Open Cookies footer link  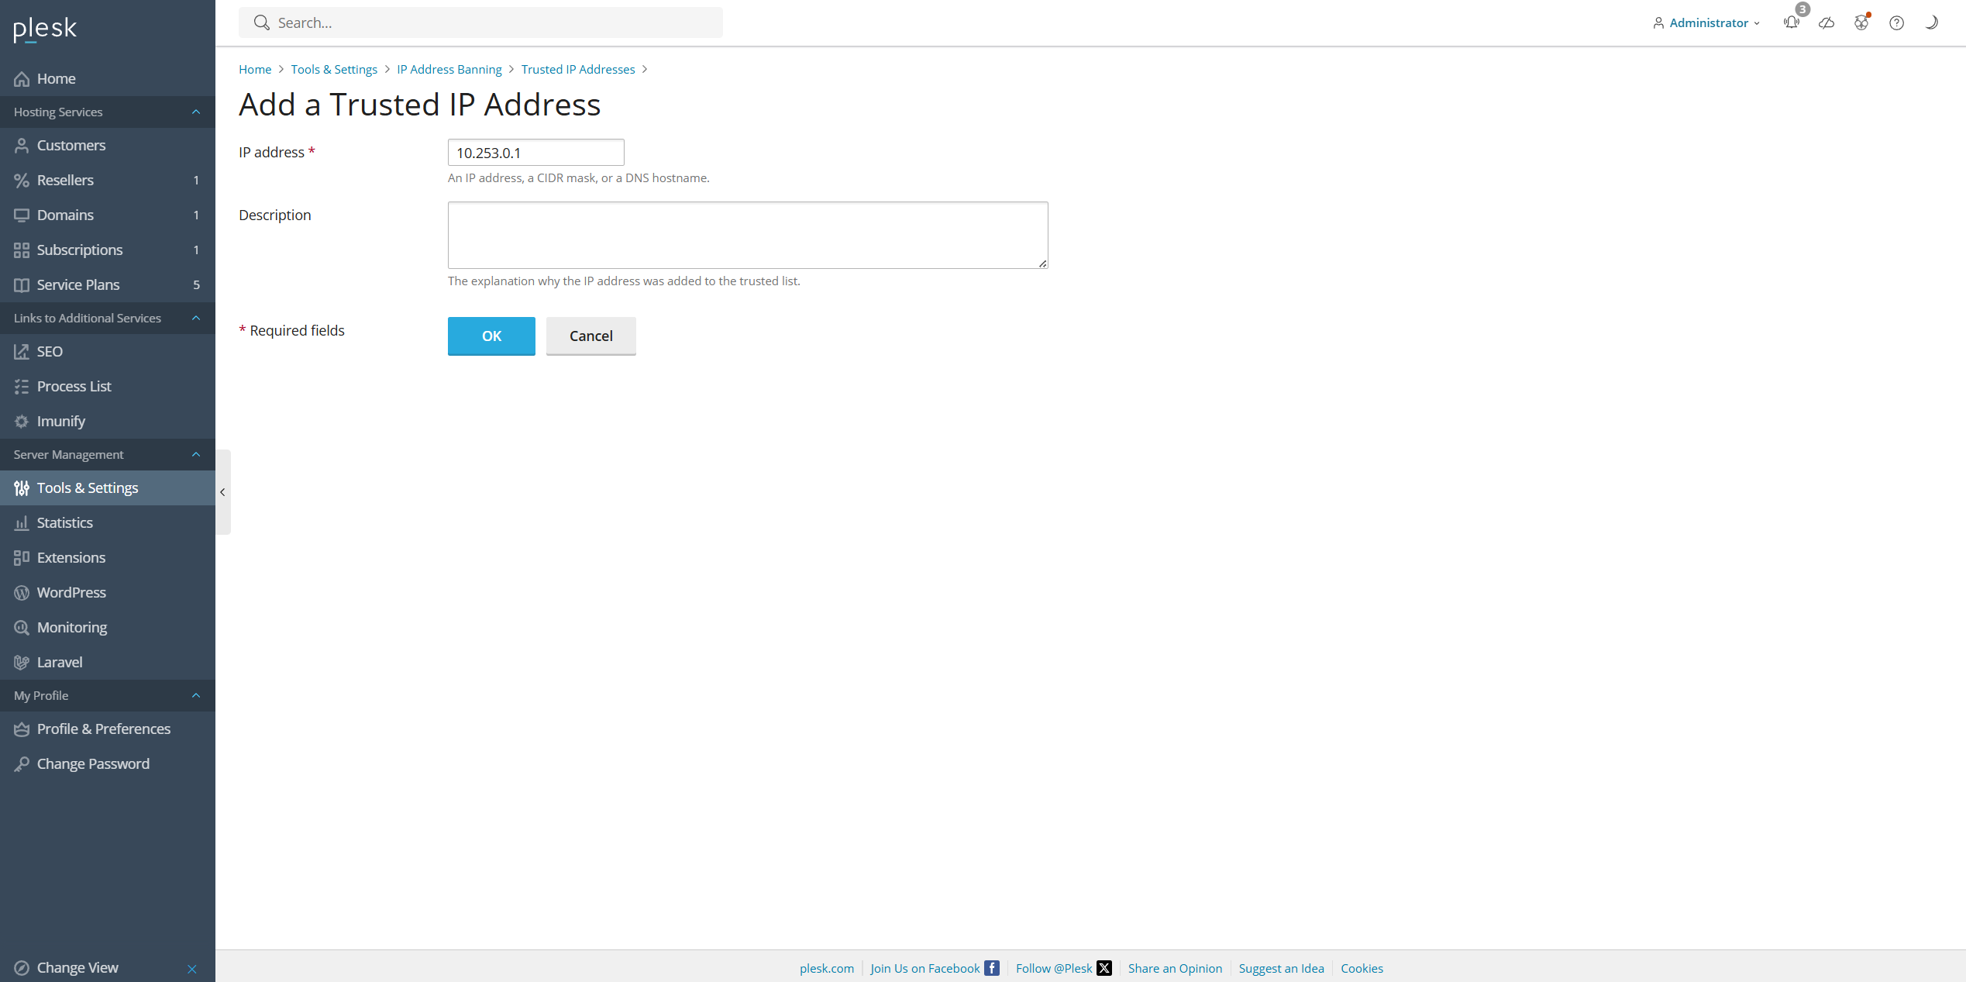tap(1362, 968)
